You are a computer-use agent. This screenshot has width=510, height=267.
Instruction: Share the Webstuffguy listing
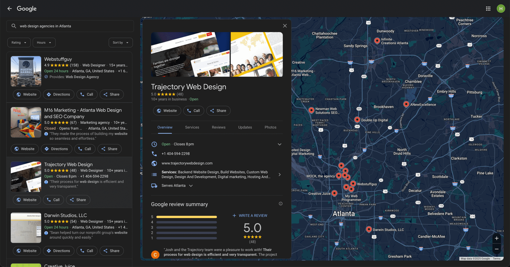(112, 94)
